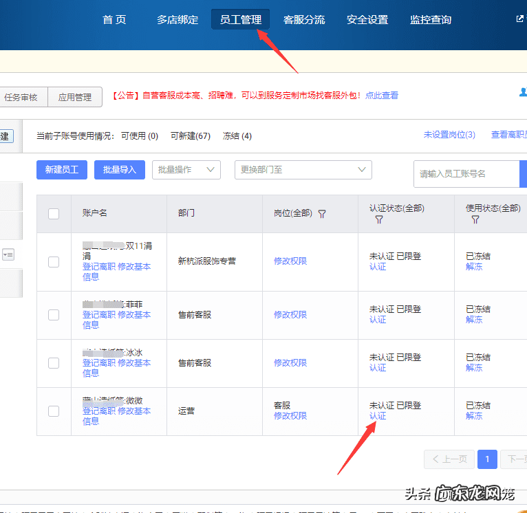527x513 pixels.
Task: Expand the 批量操作 dropdown
Action: [x=186, y=170]
